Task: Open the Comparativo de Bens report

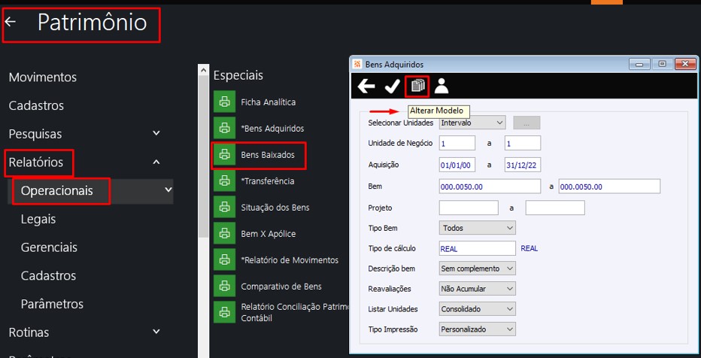Action: click(281, 287)
